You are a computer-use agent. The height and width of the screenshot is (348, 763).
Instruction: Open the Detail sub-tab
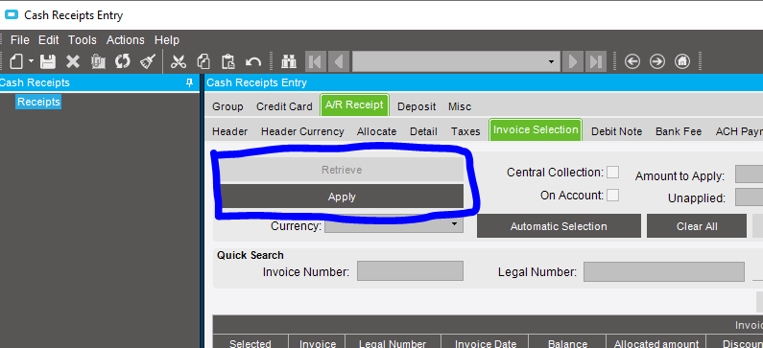(x=423, y=131)
